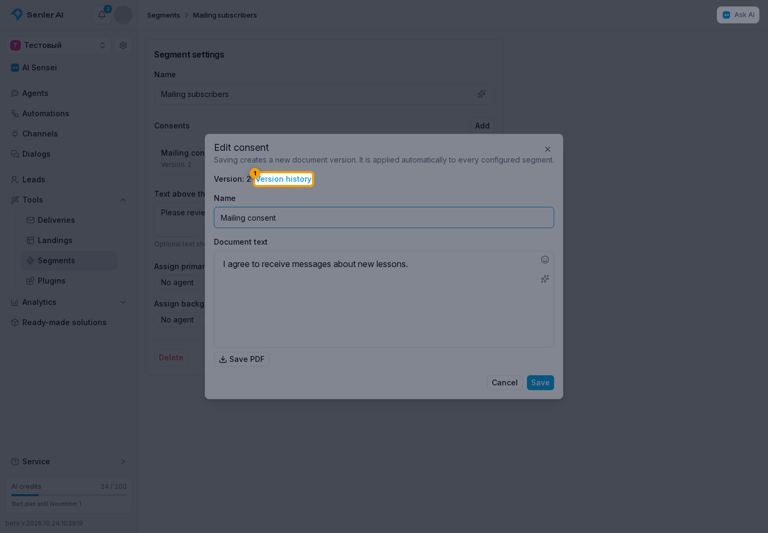Screen dimensions: 768x533
Task: Select Segments in the sidebar
Action: tap(69, 261)
